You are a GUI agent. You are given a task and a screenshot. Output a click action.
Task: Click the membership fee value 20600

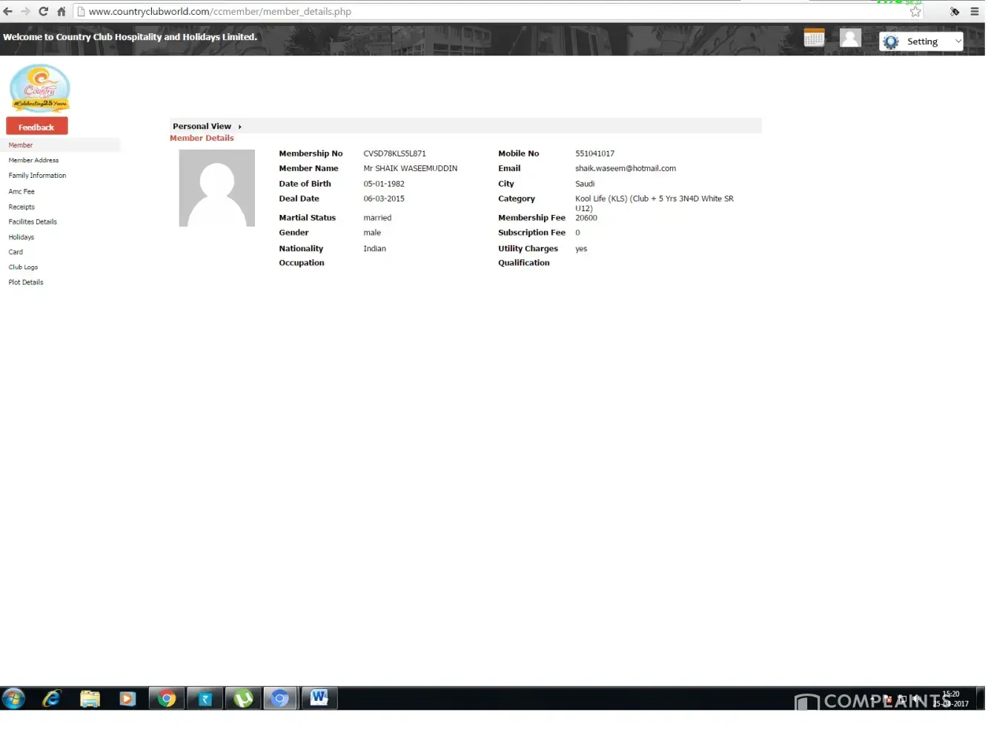(x=586, y=218)
